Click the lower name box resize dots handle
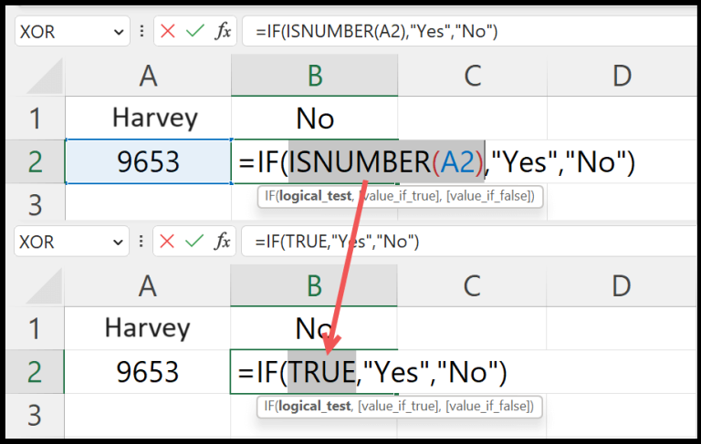Screen dimensions: 701x444 point(141,242)
